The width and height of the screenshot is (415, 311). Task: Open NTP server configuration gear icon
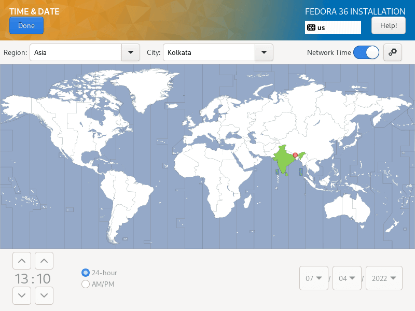[x=393, y=52]
